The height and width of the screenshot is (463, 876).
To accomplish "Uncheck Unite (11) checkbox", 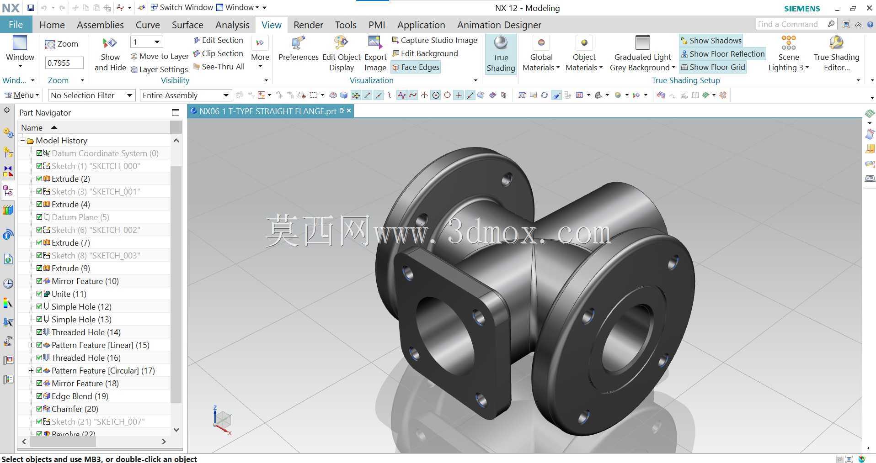I will [x=39, y=294].
